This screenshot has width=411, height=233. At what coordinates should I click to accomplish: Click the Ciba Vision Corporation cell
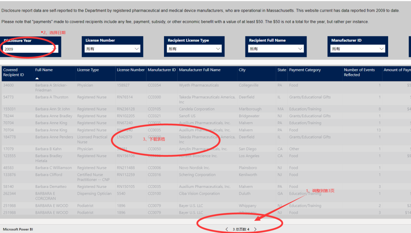pos(199,194)
